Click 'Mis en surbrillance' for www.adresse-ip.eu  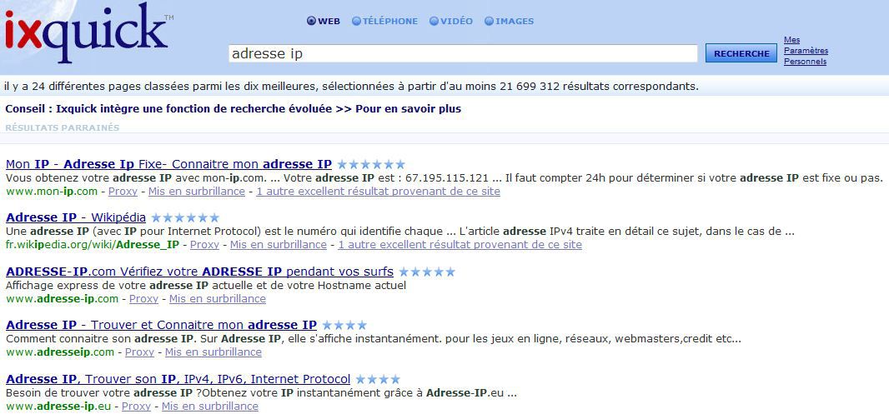tap(210, 406)
